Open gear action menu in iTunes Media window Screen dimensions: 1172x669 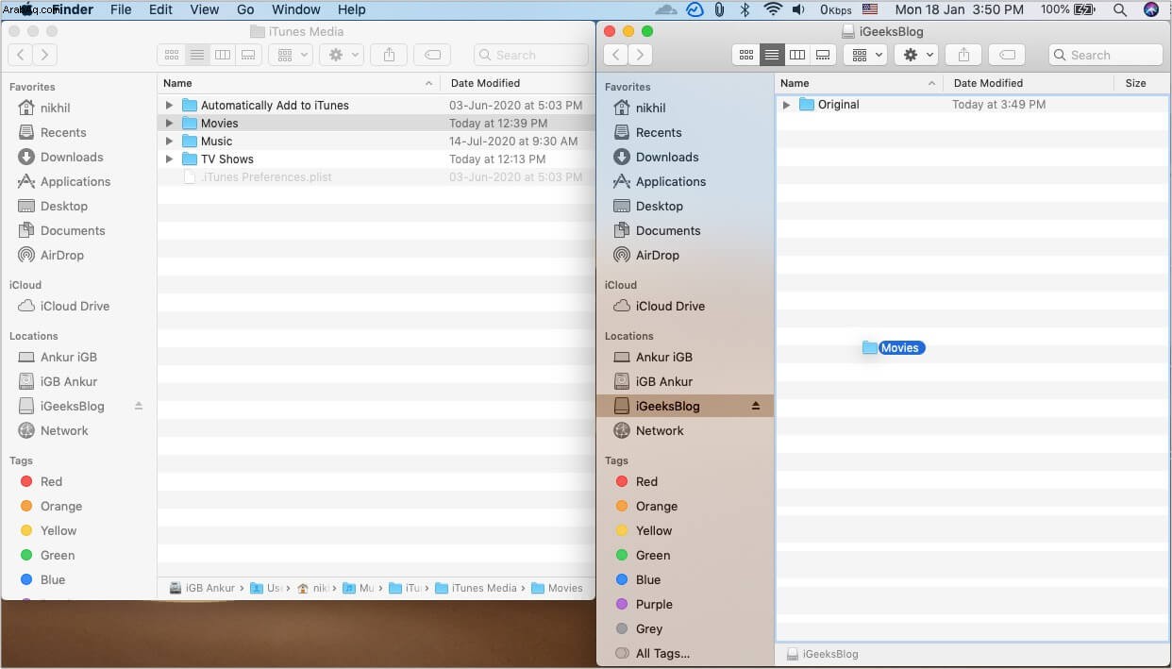(x=341, y=55)
